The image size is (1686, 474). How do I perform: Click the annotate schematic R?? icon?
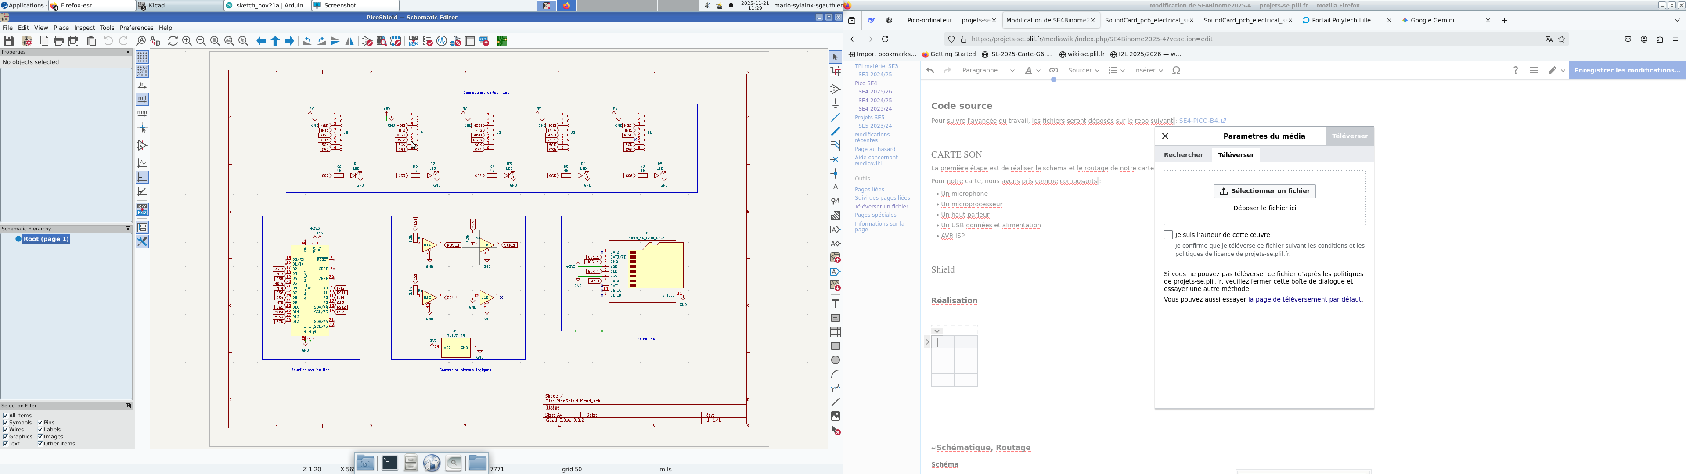pyautogui.click(x=414, y=41)
